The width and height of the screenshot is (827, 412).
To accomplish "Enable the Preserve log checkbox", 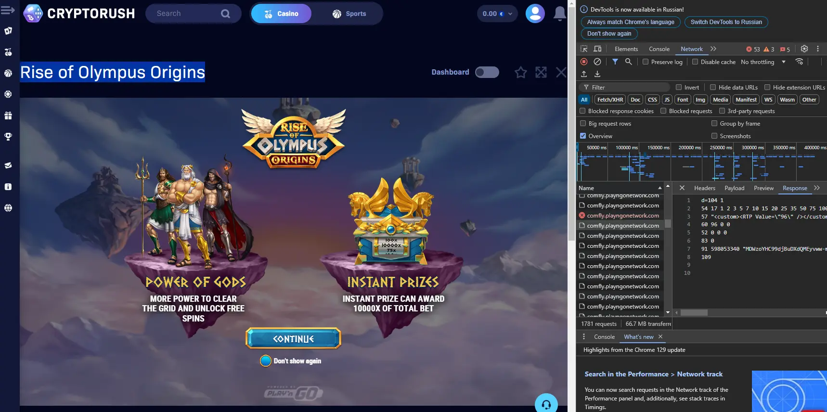I will (x=646, y=62).
